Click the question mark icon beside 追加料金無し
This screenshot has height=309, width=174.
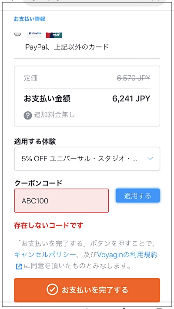click(x=28, y=116)
